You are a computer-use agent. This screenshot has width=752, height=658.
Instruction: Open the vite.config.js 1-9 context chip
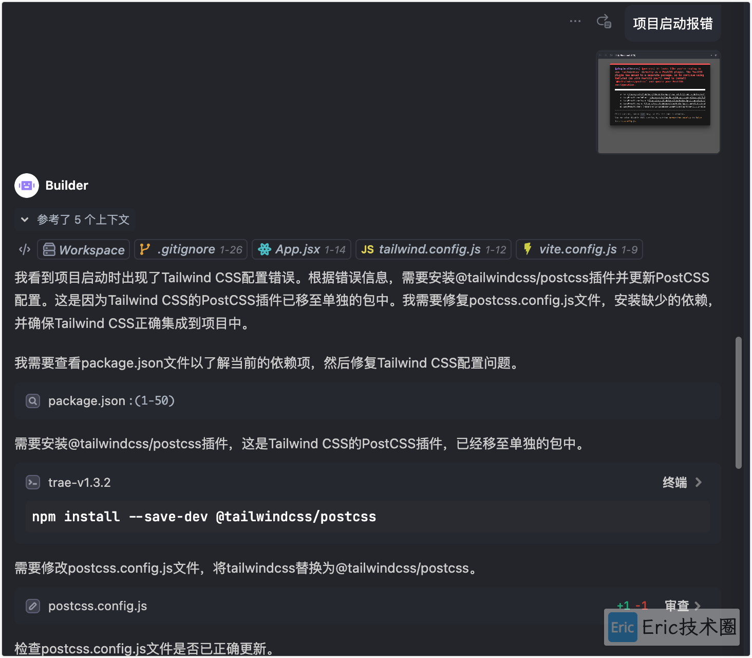579,249
